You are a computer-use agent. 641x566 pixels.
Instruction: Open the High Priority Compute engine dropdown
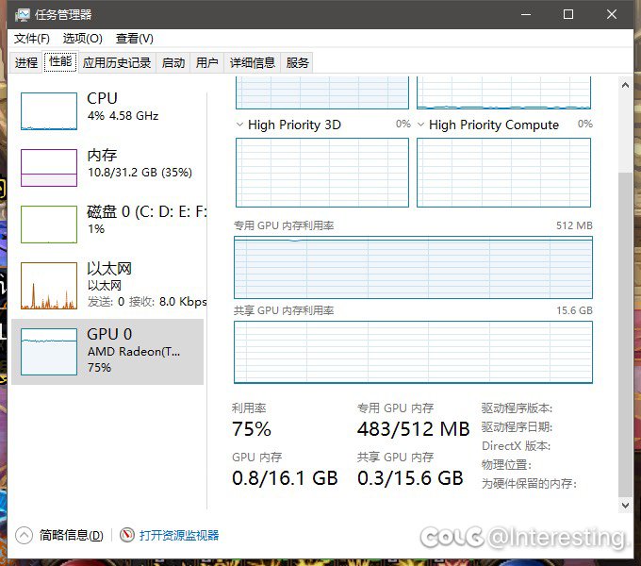coord(420,125)
